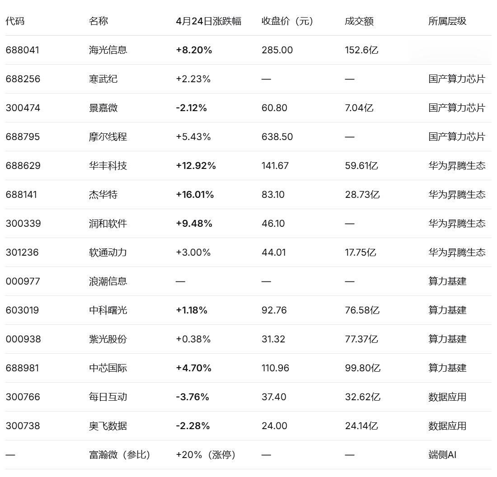The width and height of the screenshot is (497, 477).
Task: Click 中芯国际 turnover 99.80亿
Action: pyautogui.click(x=362, y=368)
